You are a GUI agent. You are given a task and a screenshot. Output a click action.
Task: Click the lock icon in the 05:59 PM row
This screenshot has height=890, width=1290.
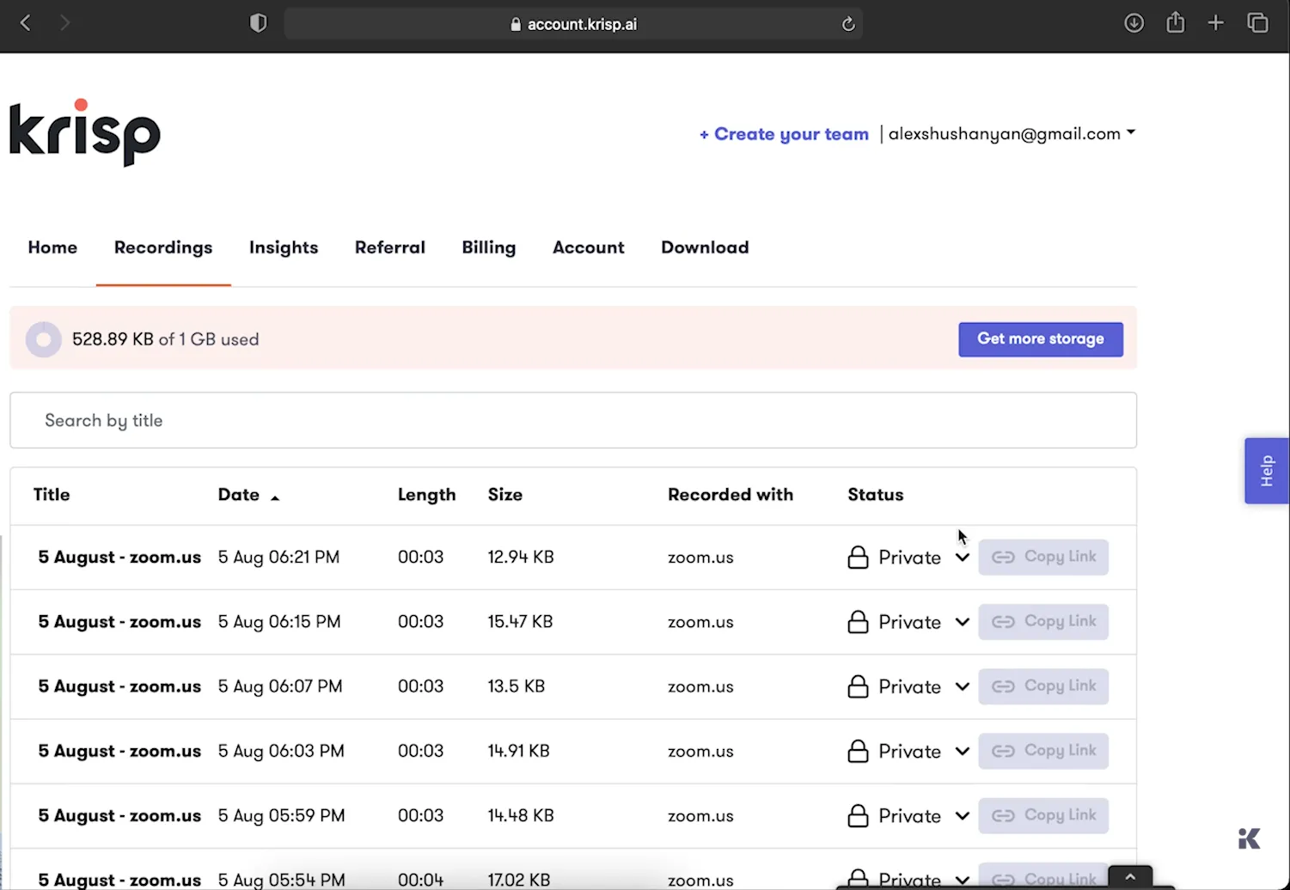[858, 815]
